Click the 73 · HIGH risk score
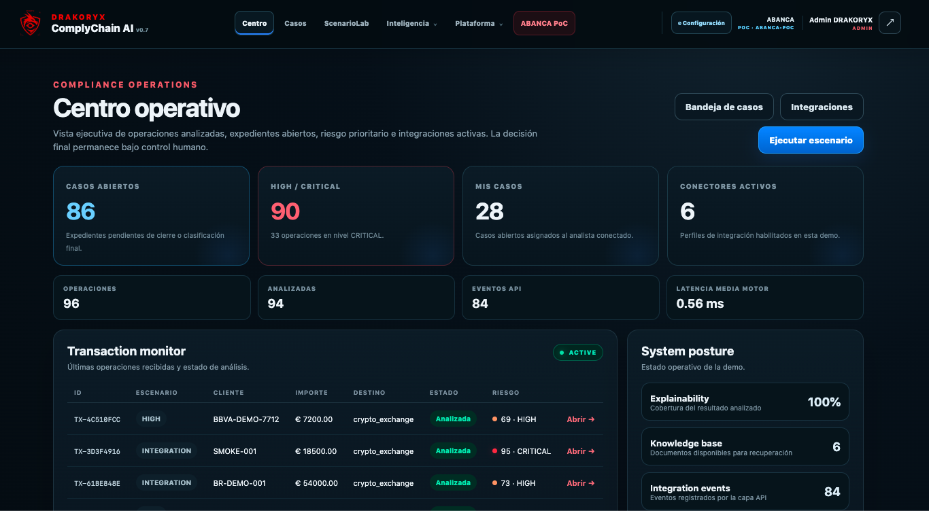The height and width of the screenshot is (511, 929). pyautogui.click(x=514, y=483)
